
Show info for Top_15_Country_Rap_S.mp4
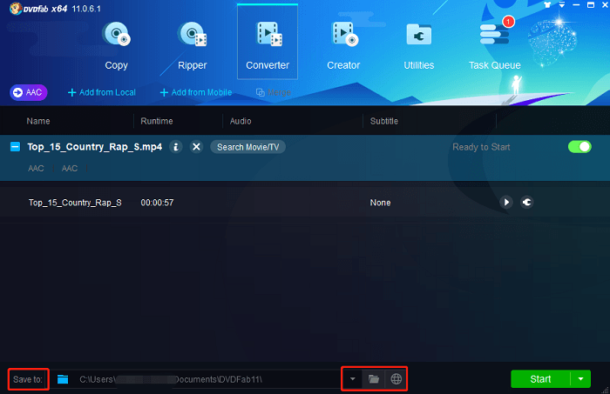tap(176, 147)
